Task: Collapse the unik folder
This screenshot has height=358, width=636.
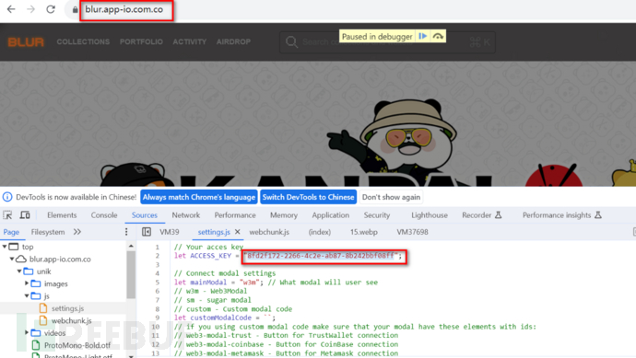Action: pyautogui.click(x=19, y=271)
